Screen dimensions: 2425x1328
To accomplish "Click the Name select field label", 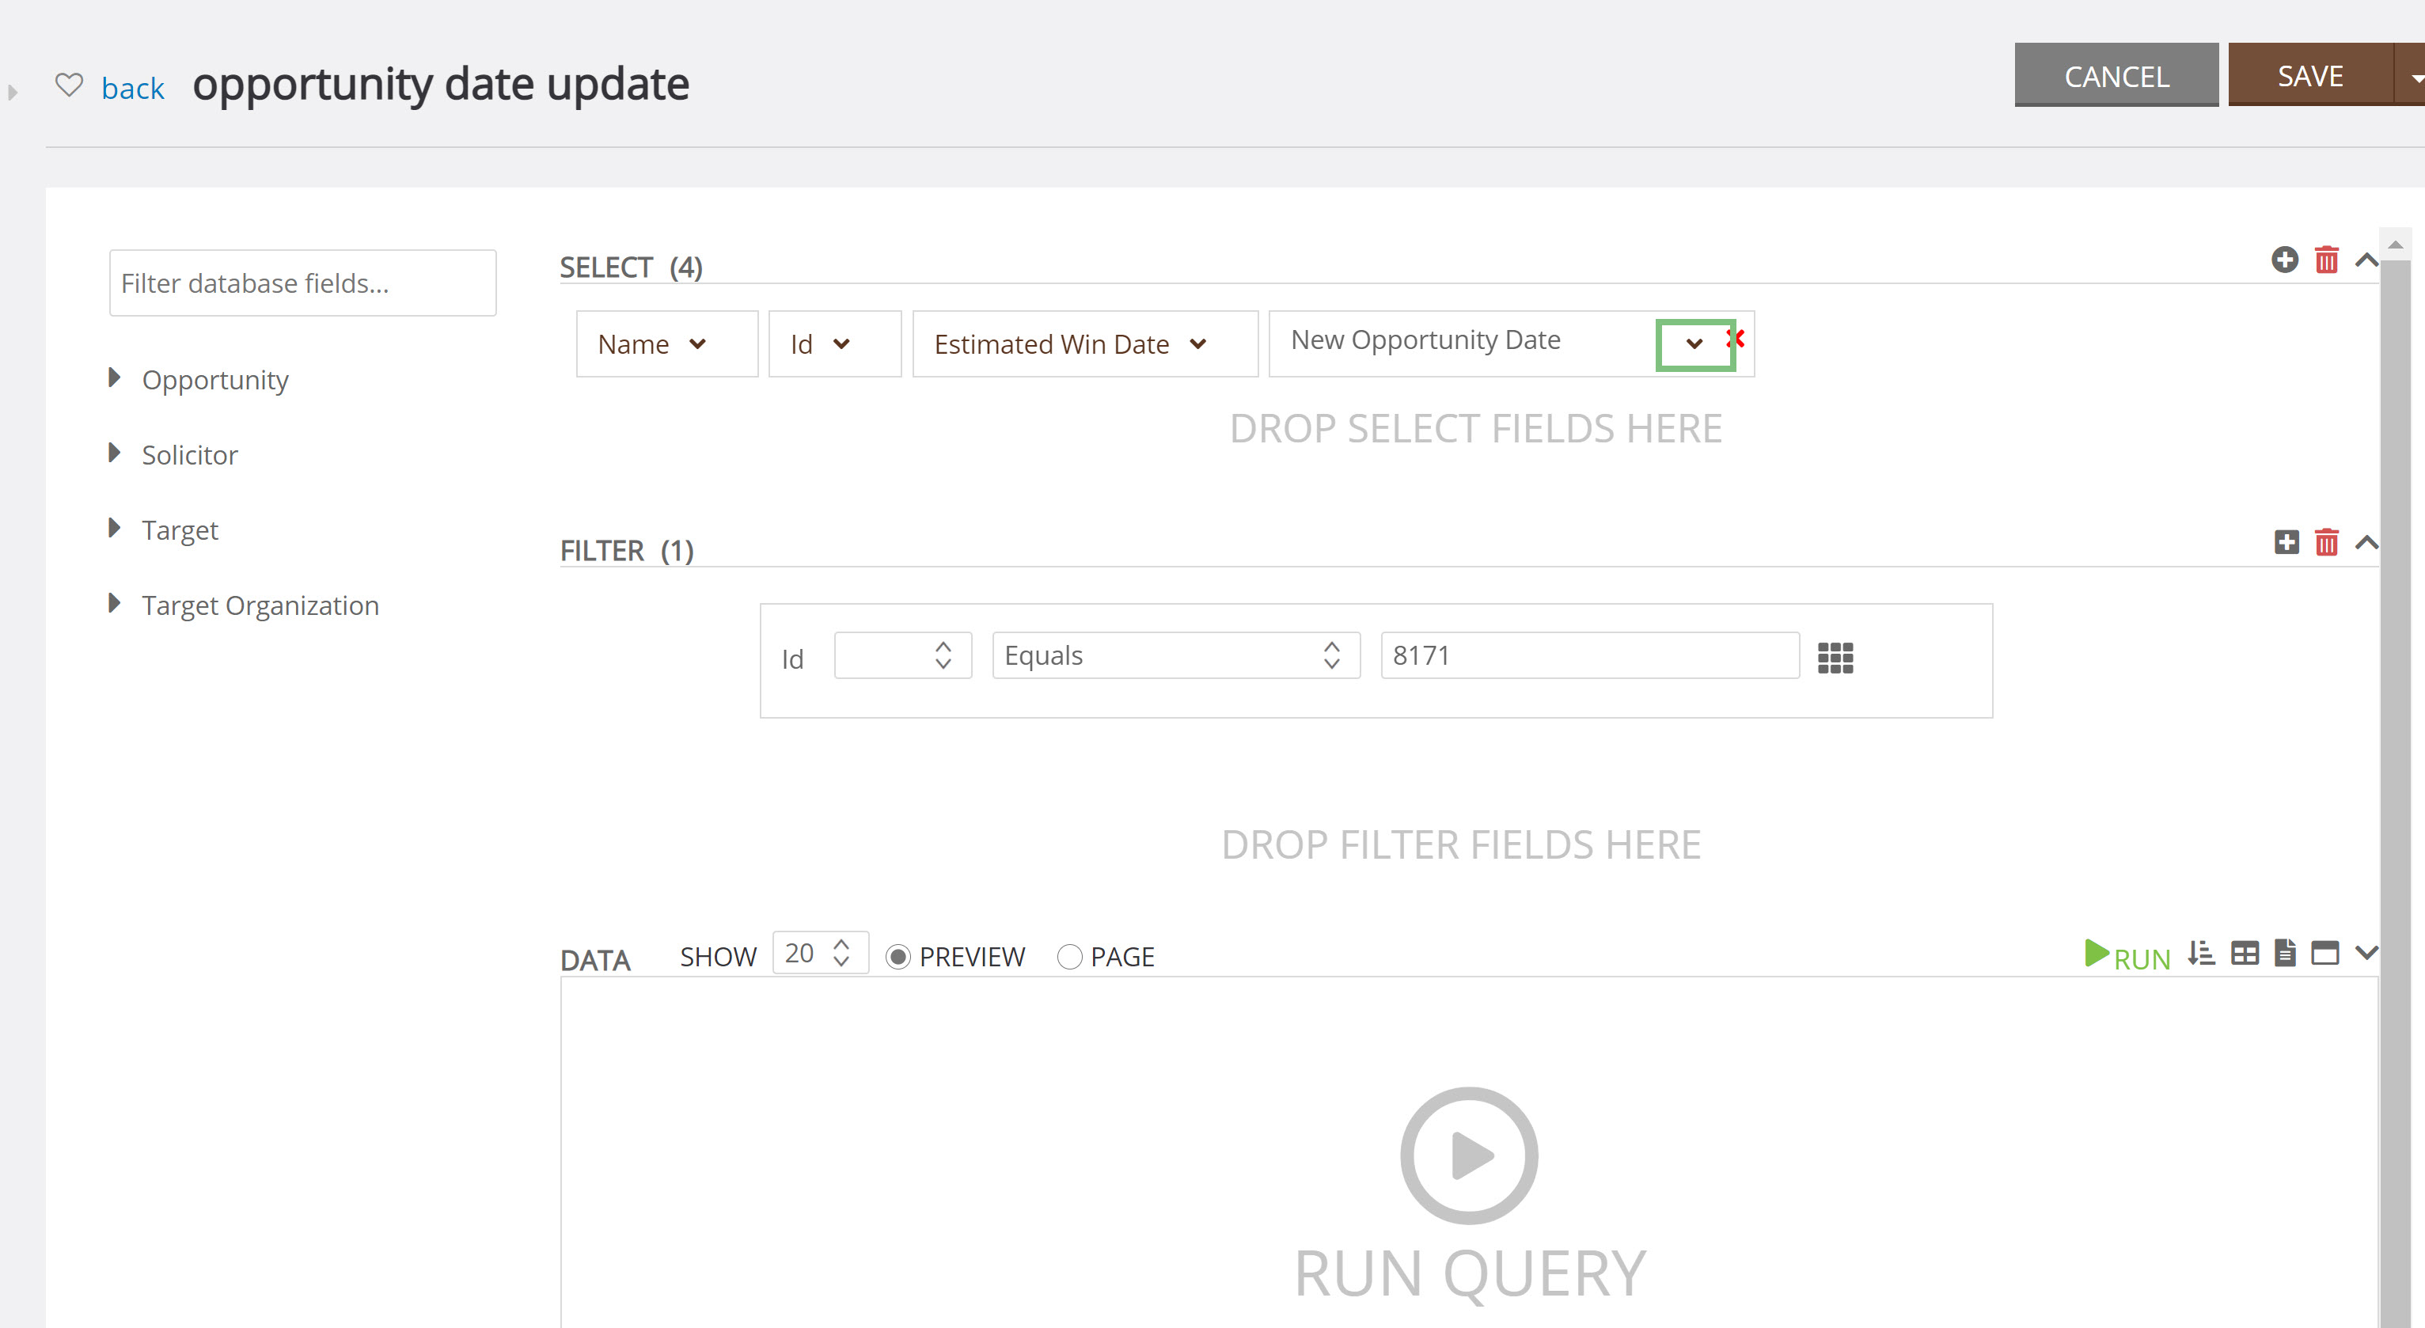I will pos(633,343).
